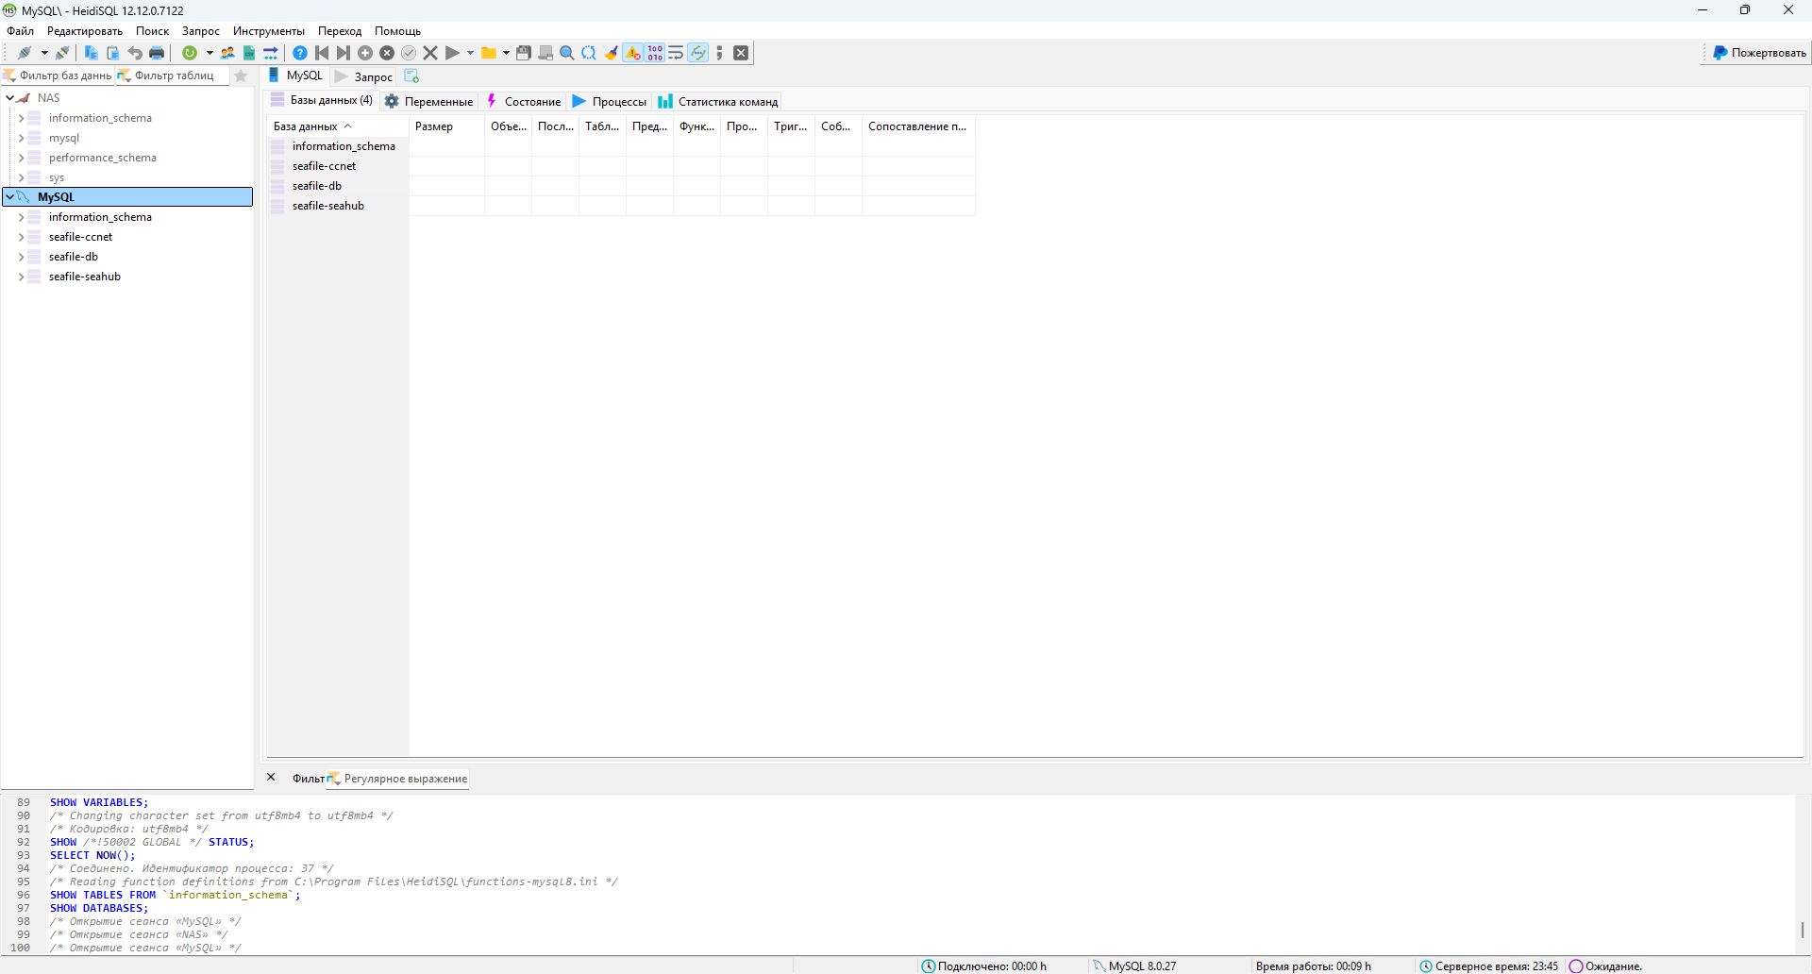Print the current view
1812x974 pixels.
coord(156,53)
